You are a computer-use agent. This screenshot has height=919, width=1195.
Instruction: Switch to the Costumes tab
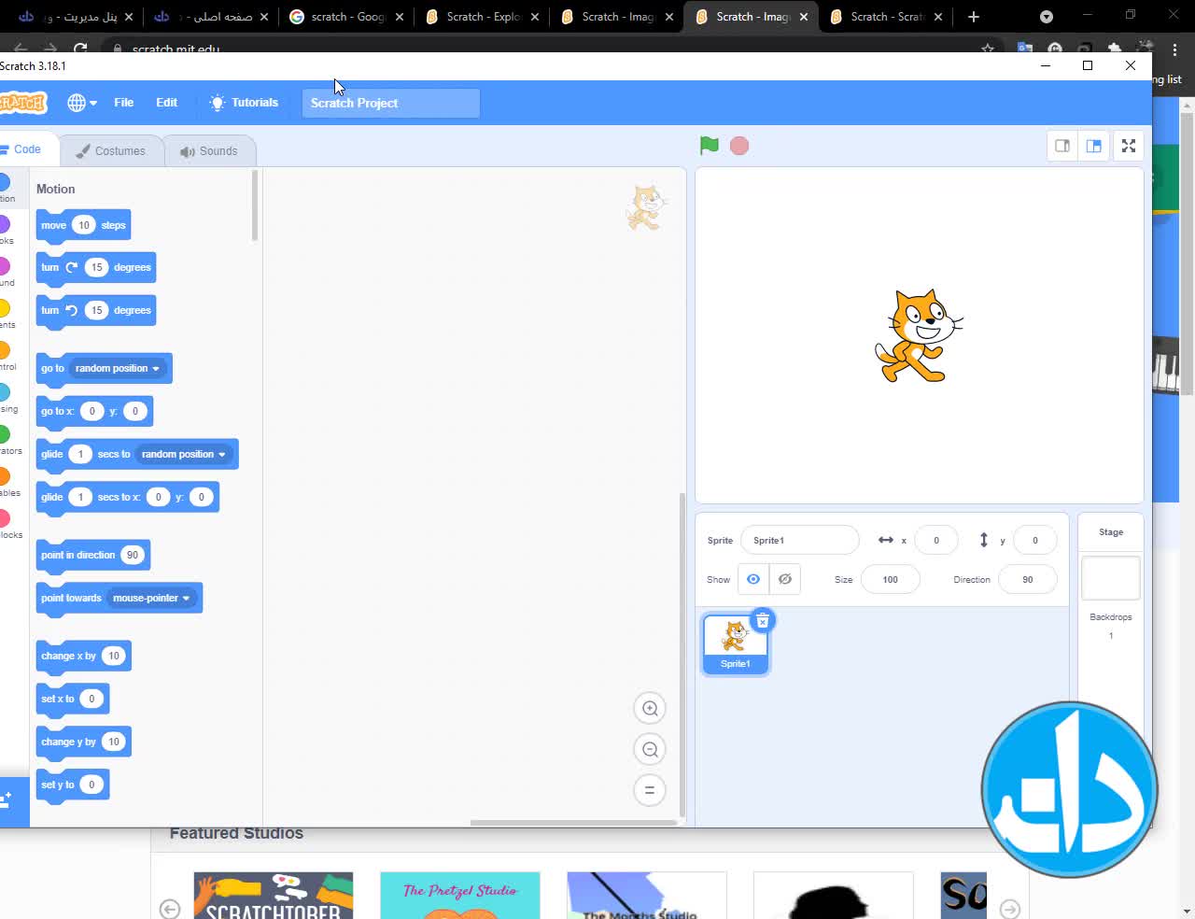click(x=111, y=150)
